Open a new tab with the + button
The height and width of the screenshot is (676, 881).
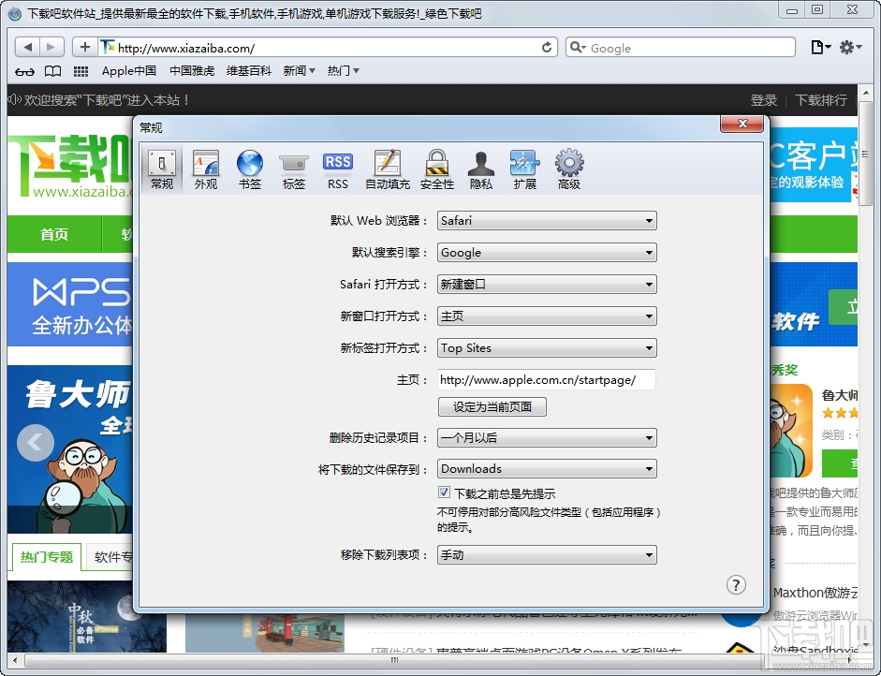pos(86,47)
